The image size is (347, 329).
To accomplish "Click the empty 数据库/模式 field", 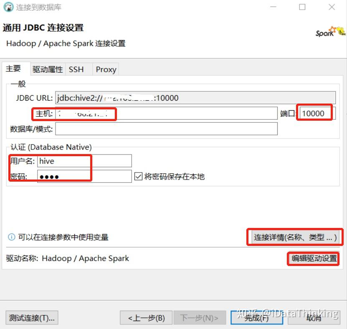I will tap(167, 129).
